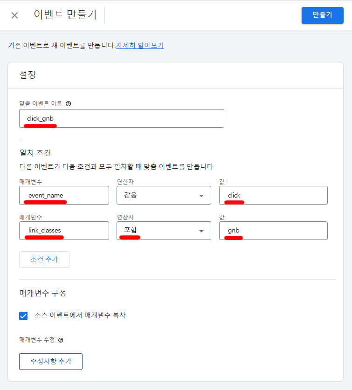Open the 자세히 알아보기 link
The height and width of the screenshot is (390, 352).
tap(140, 46)
